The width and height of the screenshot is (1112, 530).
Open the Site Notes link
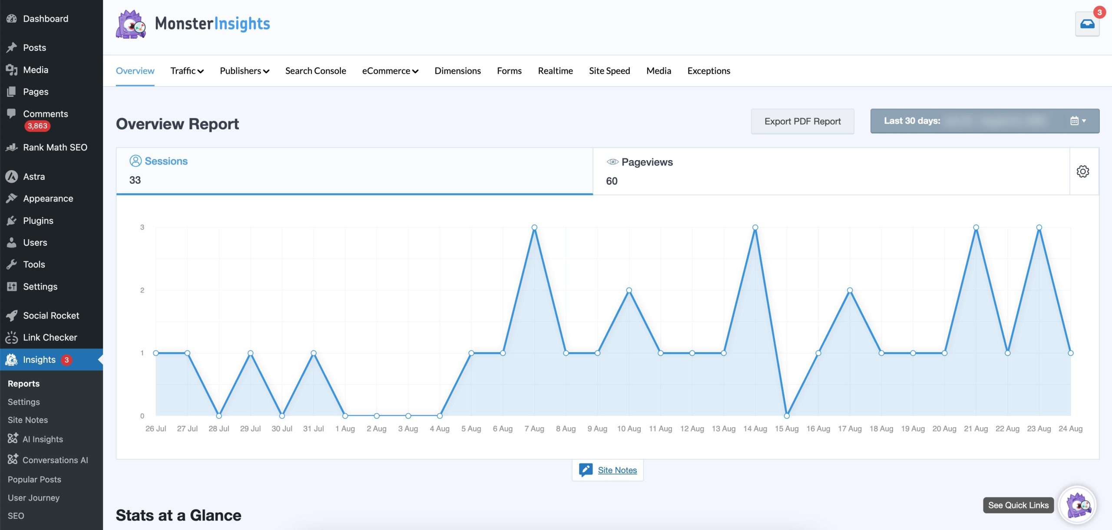pyautogui.click(x=617, y=470)
